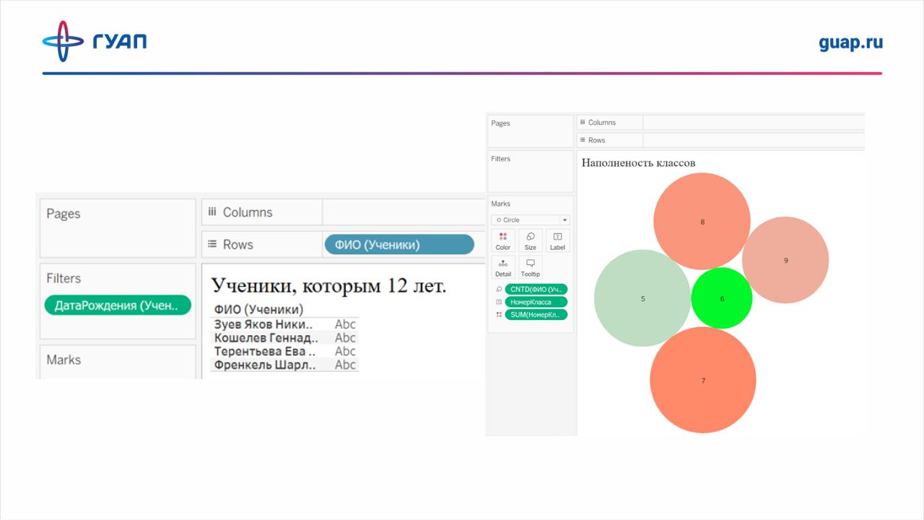Open the Color marks card button
Screen dimensions: 924x520
point(503,240)
